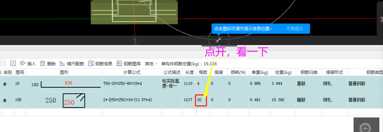The image size is (383, 132).
Task: Click the 柱实际高度 formula description cell
Action: coord(172,84)
